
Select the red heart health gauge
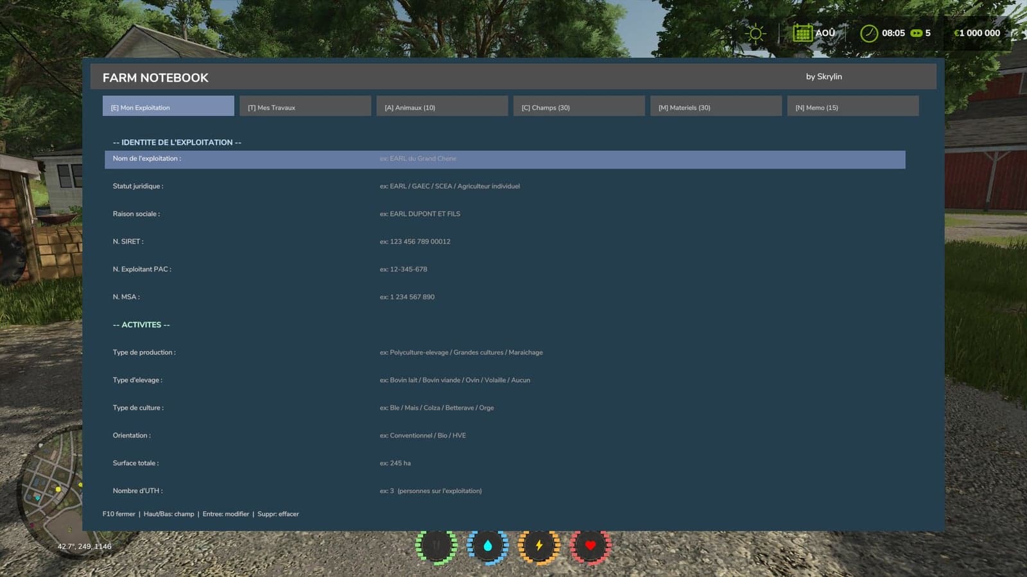591,546
